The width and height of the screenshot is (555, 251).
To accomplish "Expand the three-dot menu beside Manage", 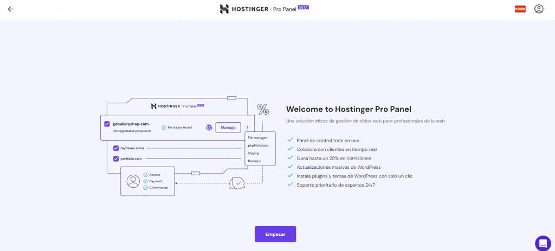I will [247, 128].
